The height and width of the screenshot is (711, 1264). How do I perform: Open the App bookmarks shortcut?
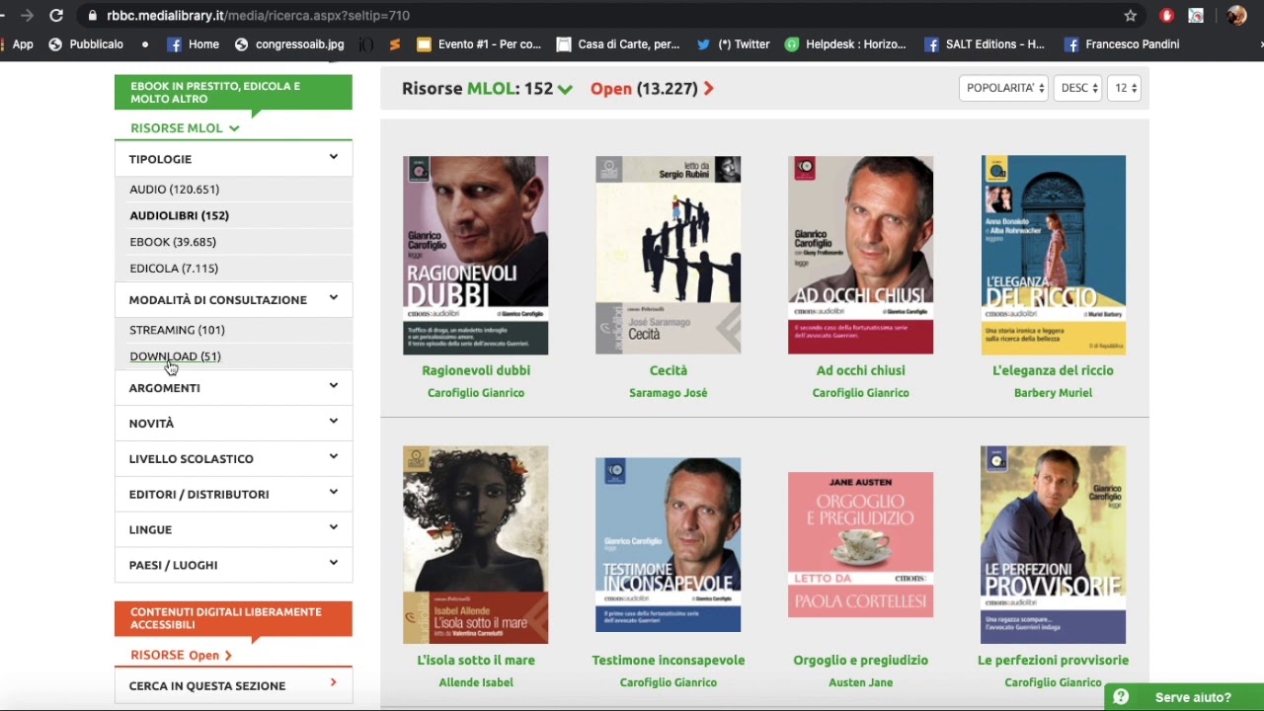click(x=17, y=44)
